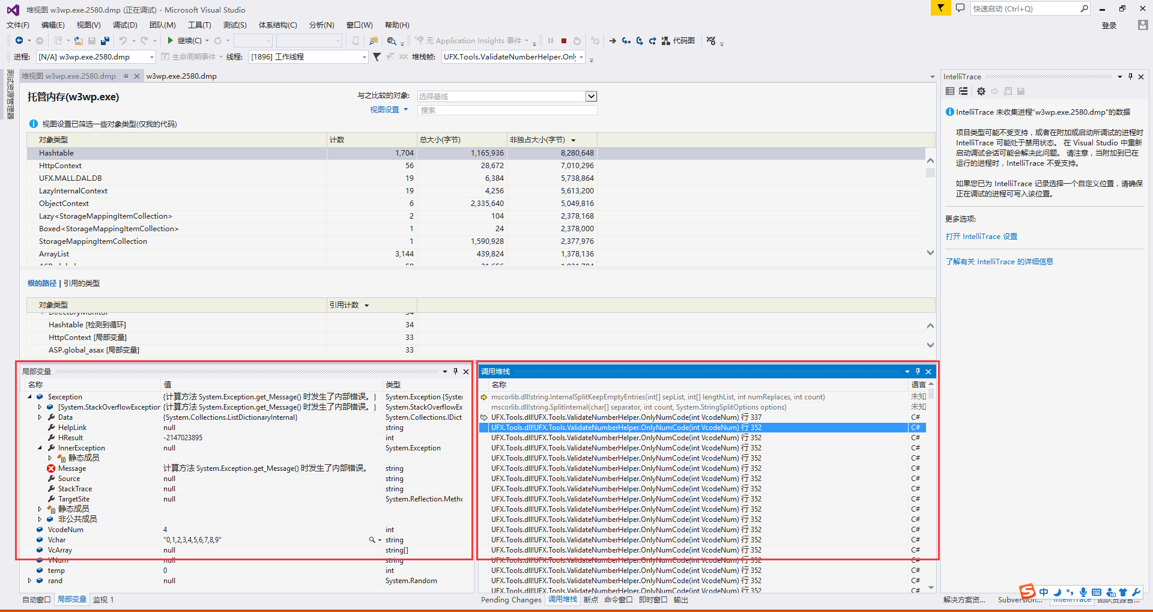Click the thread filter funnel icon
This screenshot has width=1153, height=612.
click(377, 57)
